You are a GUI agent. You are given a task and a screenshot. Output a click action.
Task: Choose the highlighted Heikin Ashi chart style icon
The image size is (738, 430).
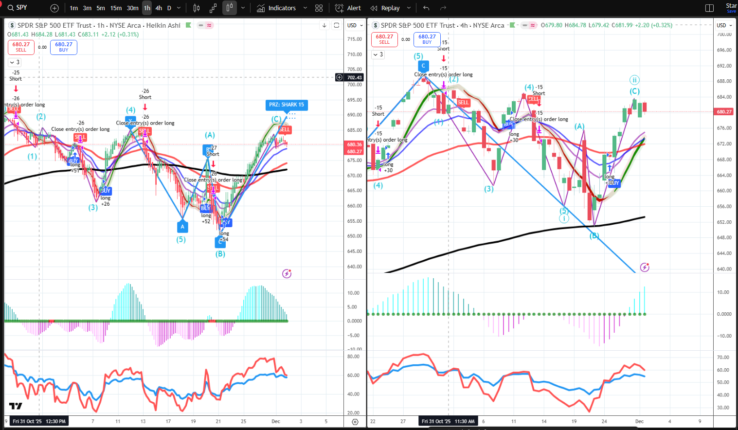(x=229, y=8)
